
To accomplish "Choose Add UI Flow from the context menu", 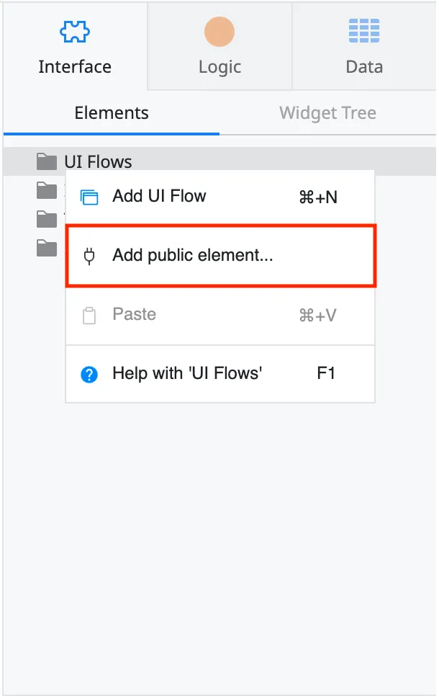I will tap(159, 195).
